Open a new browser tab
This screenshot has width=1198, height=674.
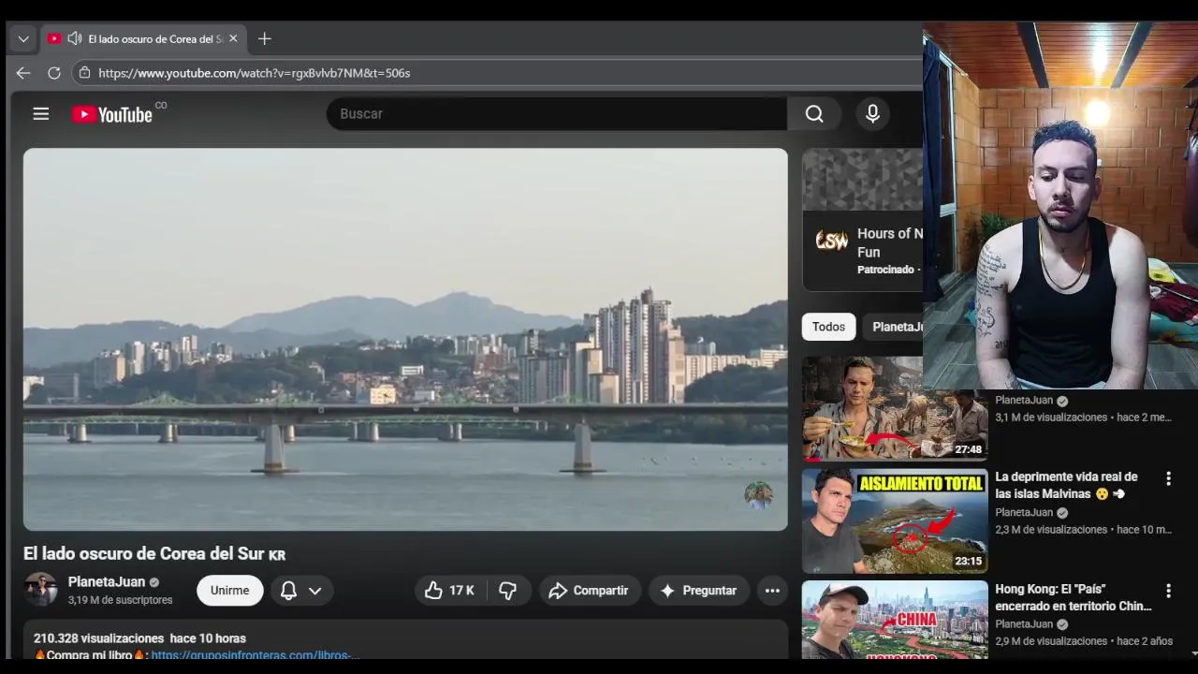click(x=264, y=38)
